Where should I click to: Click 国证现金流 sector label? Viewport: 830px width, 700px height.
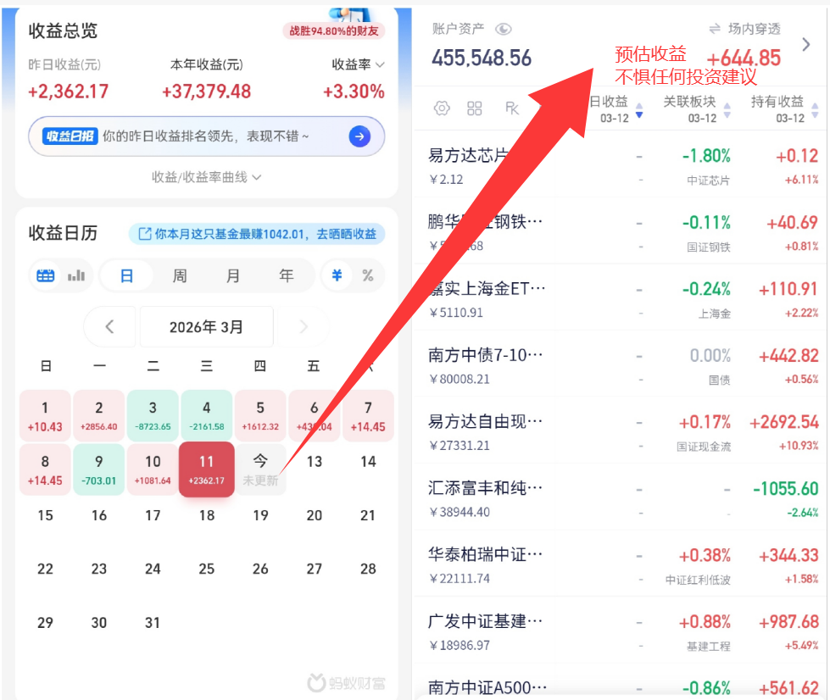click(704, 447)
